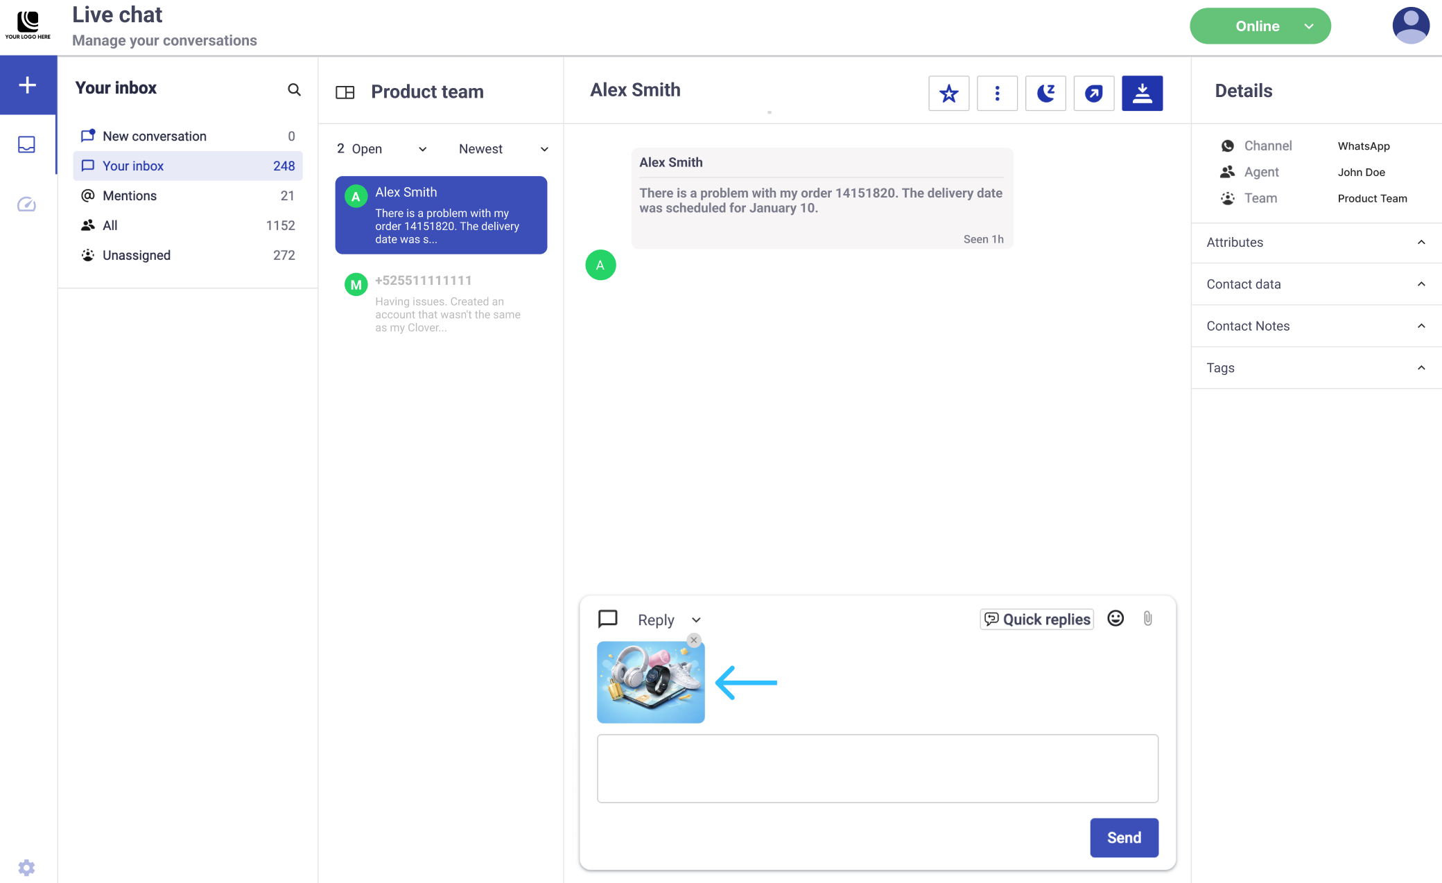The image size is (1442, 883).
Task: Open Quick replies
Action: (x=1036, y=619)
